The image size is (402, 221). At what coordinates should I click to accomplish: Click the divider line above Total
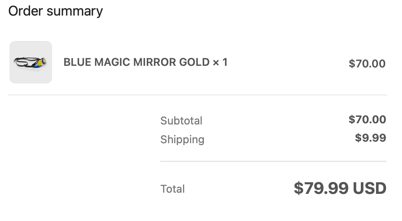click(x=273, y=161)
